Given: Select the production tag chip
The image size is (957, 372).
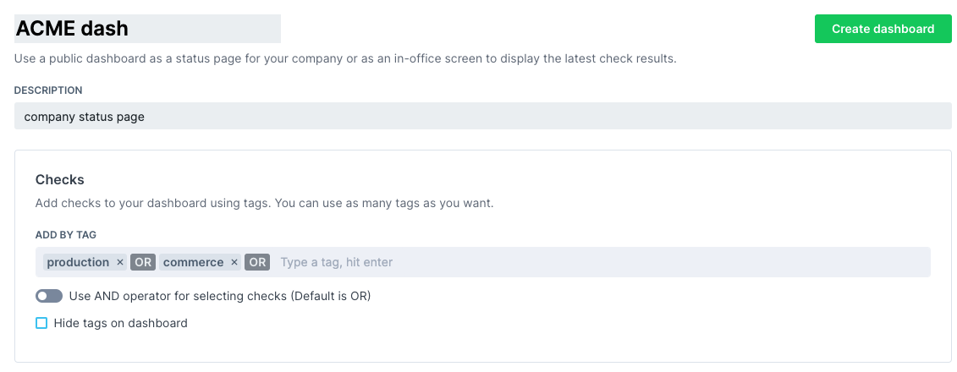Looking at the screenshot, I should (78, 262).
